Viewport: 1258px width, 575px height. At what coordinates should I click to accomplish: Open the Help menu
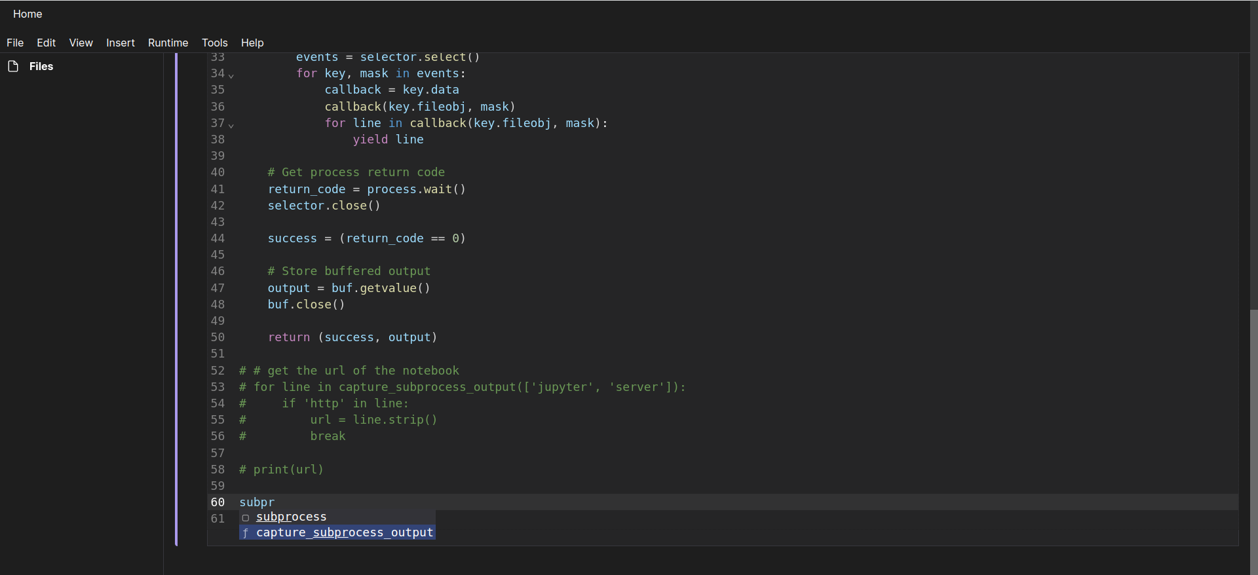click(252, 43)
